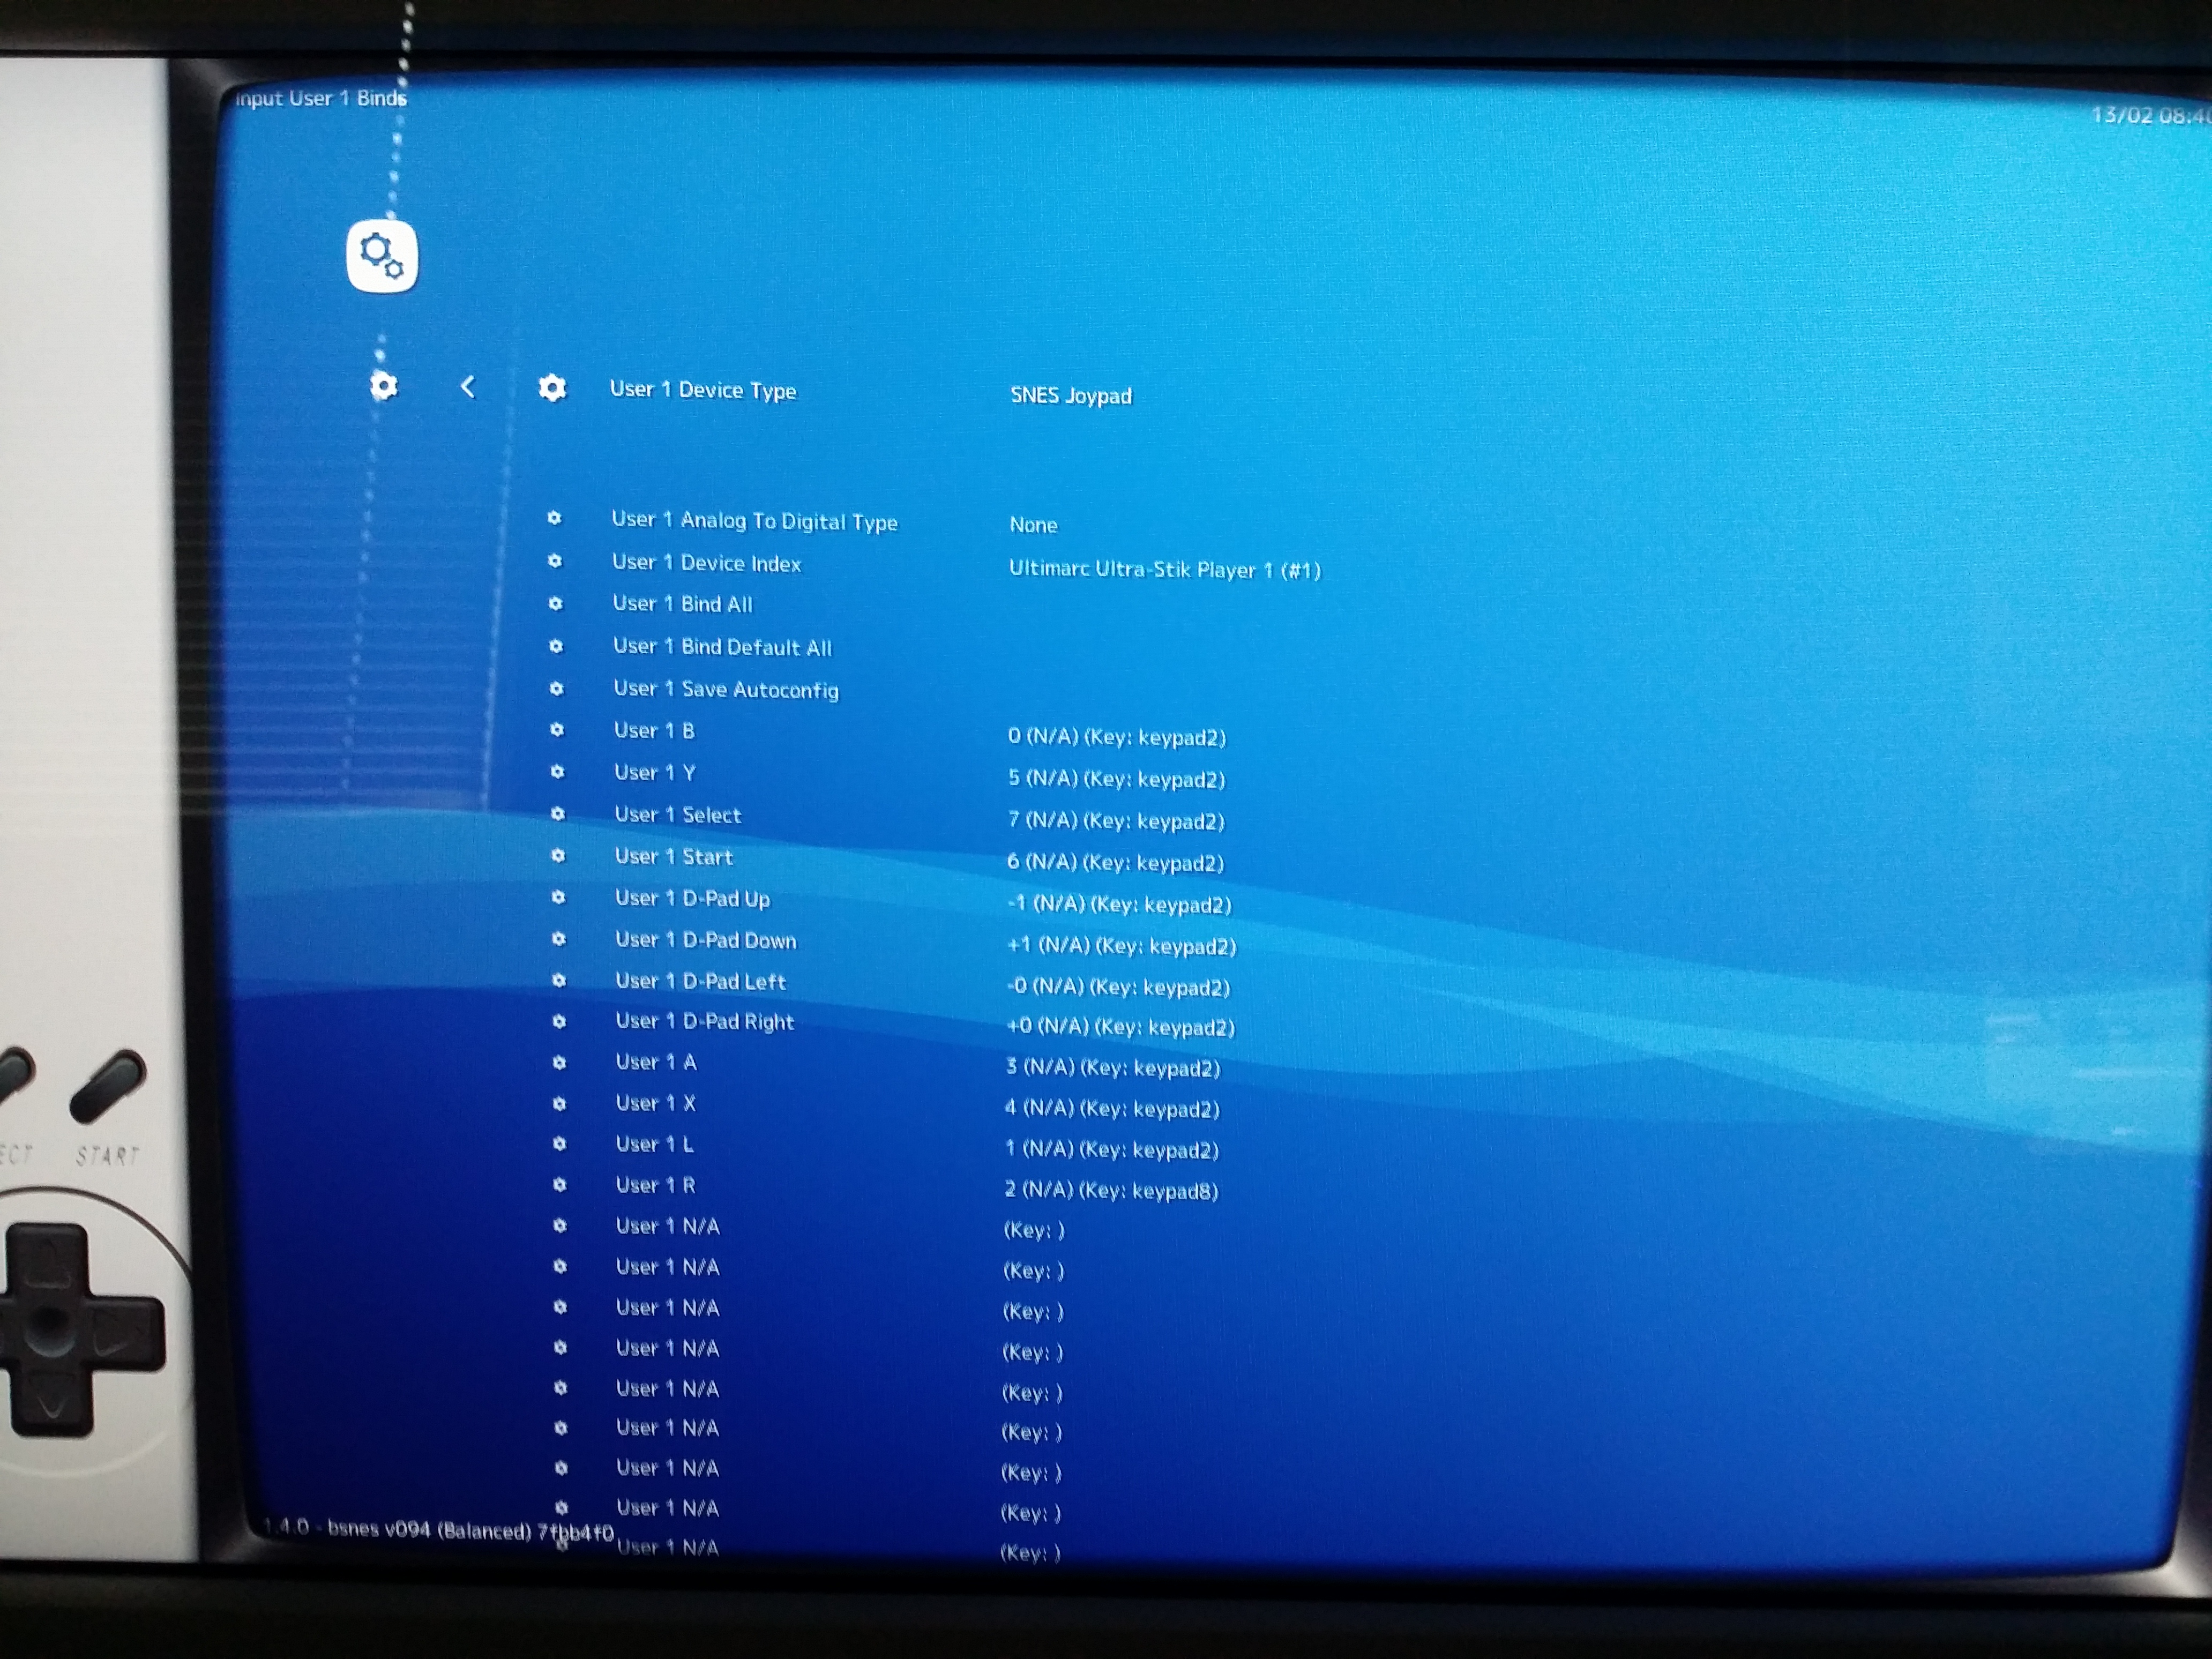Select User 1 Bind Default All
The height and width of the screenshot is (1659, 2212).
[x=722, y=647]
